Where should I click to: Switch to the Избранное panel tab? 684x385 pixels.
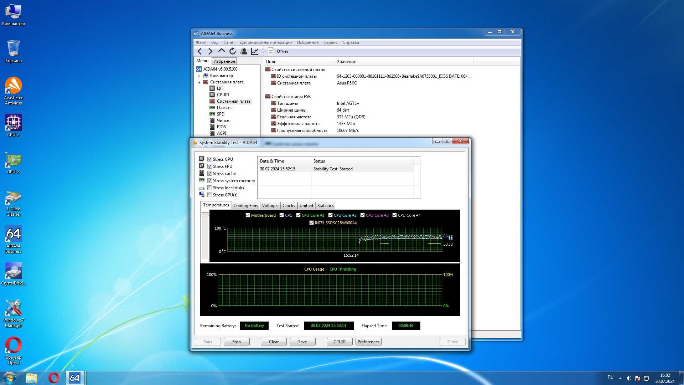click(x=224, y=61)
